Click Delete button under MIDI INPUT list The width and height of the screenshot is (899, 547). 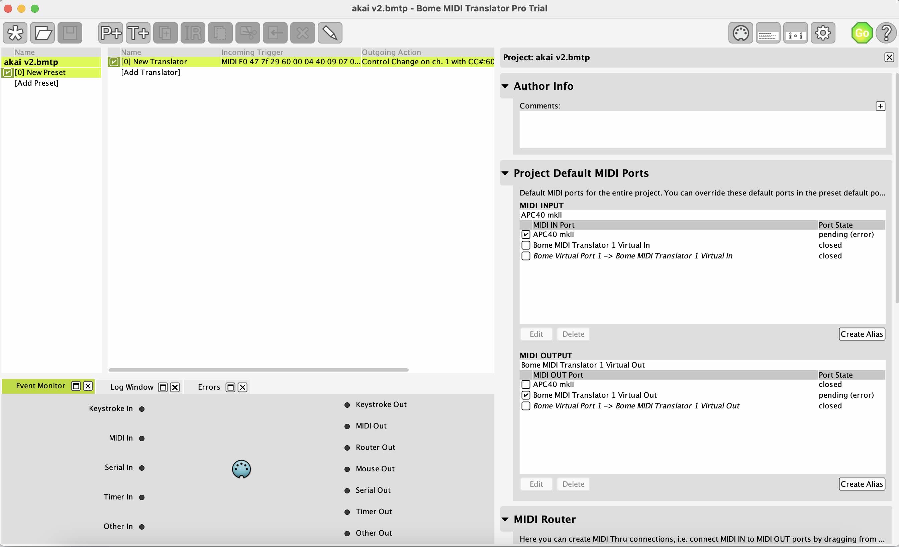(573, 334)
